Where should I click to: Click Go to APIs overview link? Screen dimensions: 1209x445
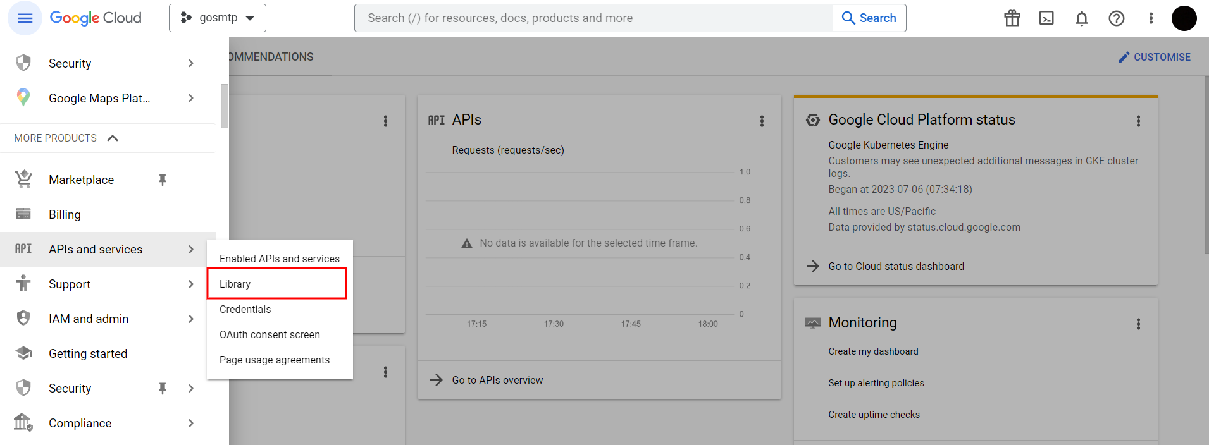point(487,380)
